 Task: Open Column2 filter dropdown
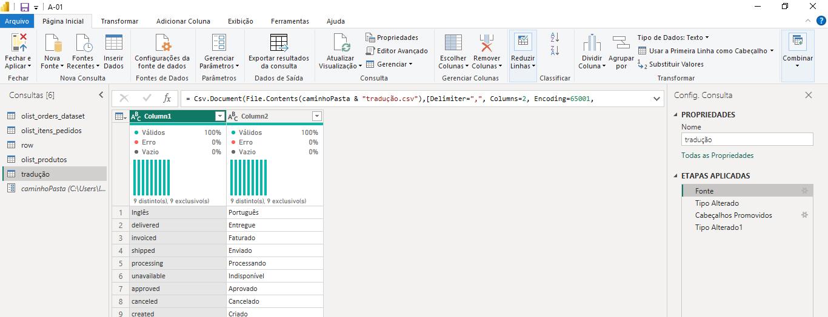(x=316, y=116)
